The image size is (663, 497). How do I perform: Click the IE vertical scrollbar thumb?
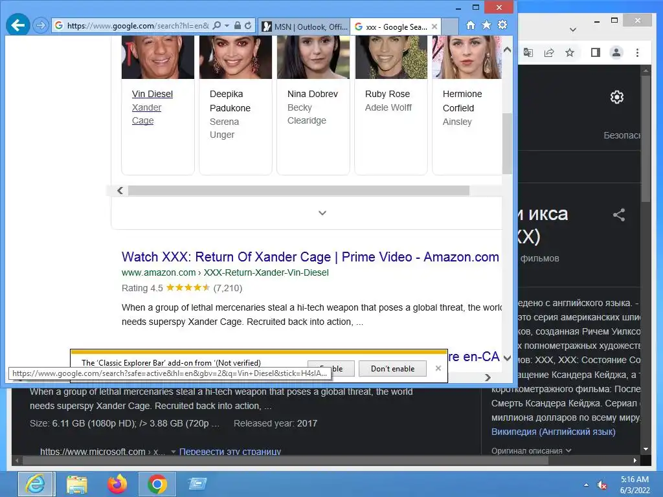(x=508, y=143)
